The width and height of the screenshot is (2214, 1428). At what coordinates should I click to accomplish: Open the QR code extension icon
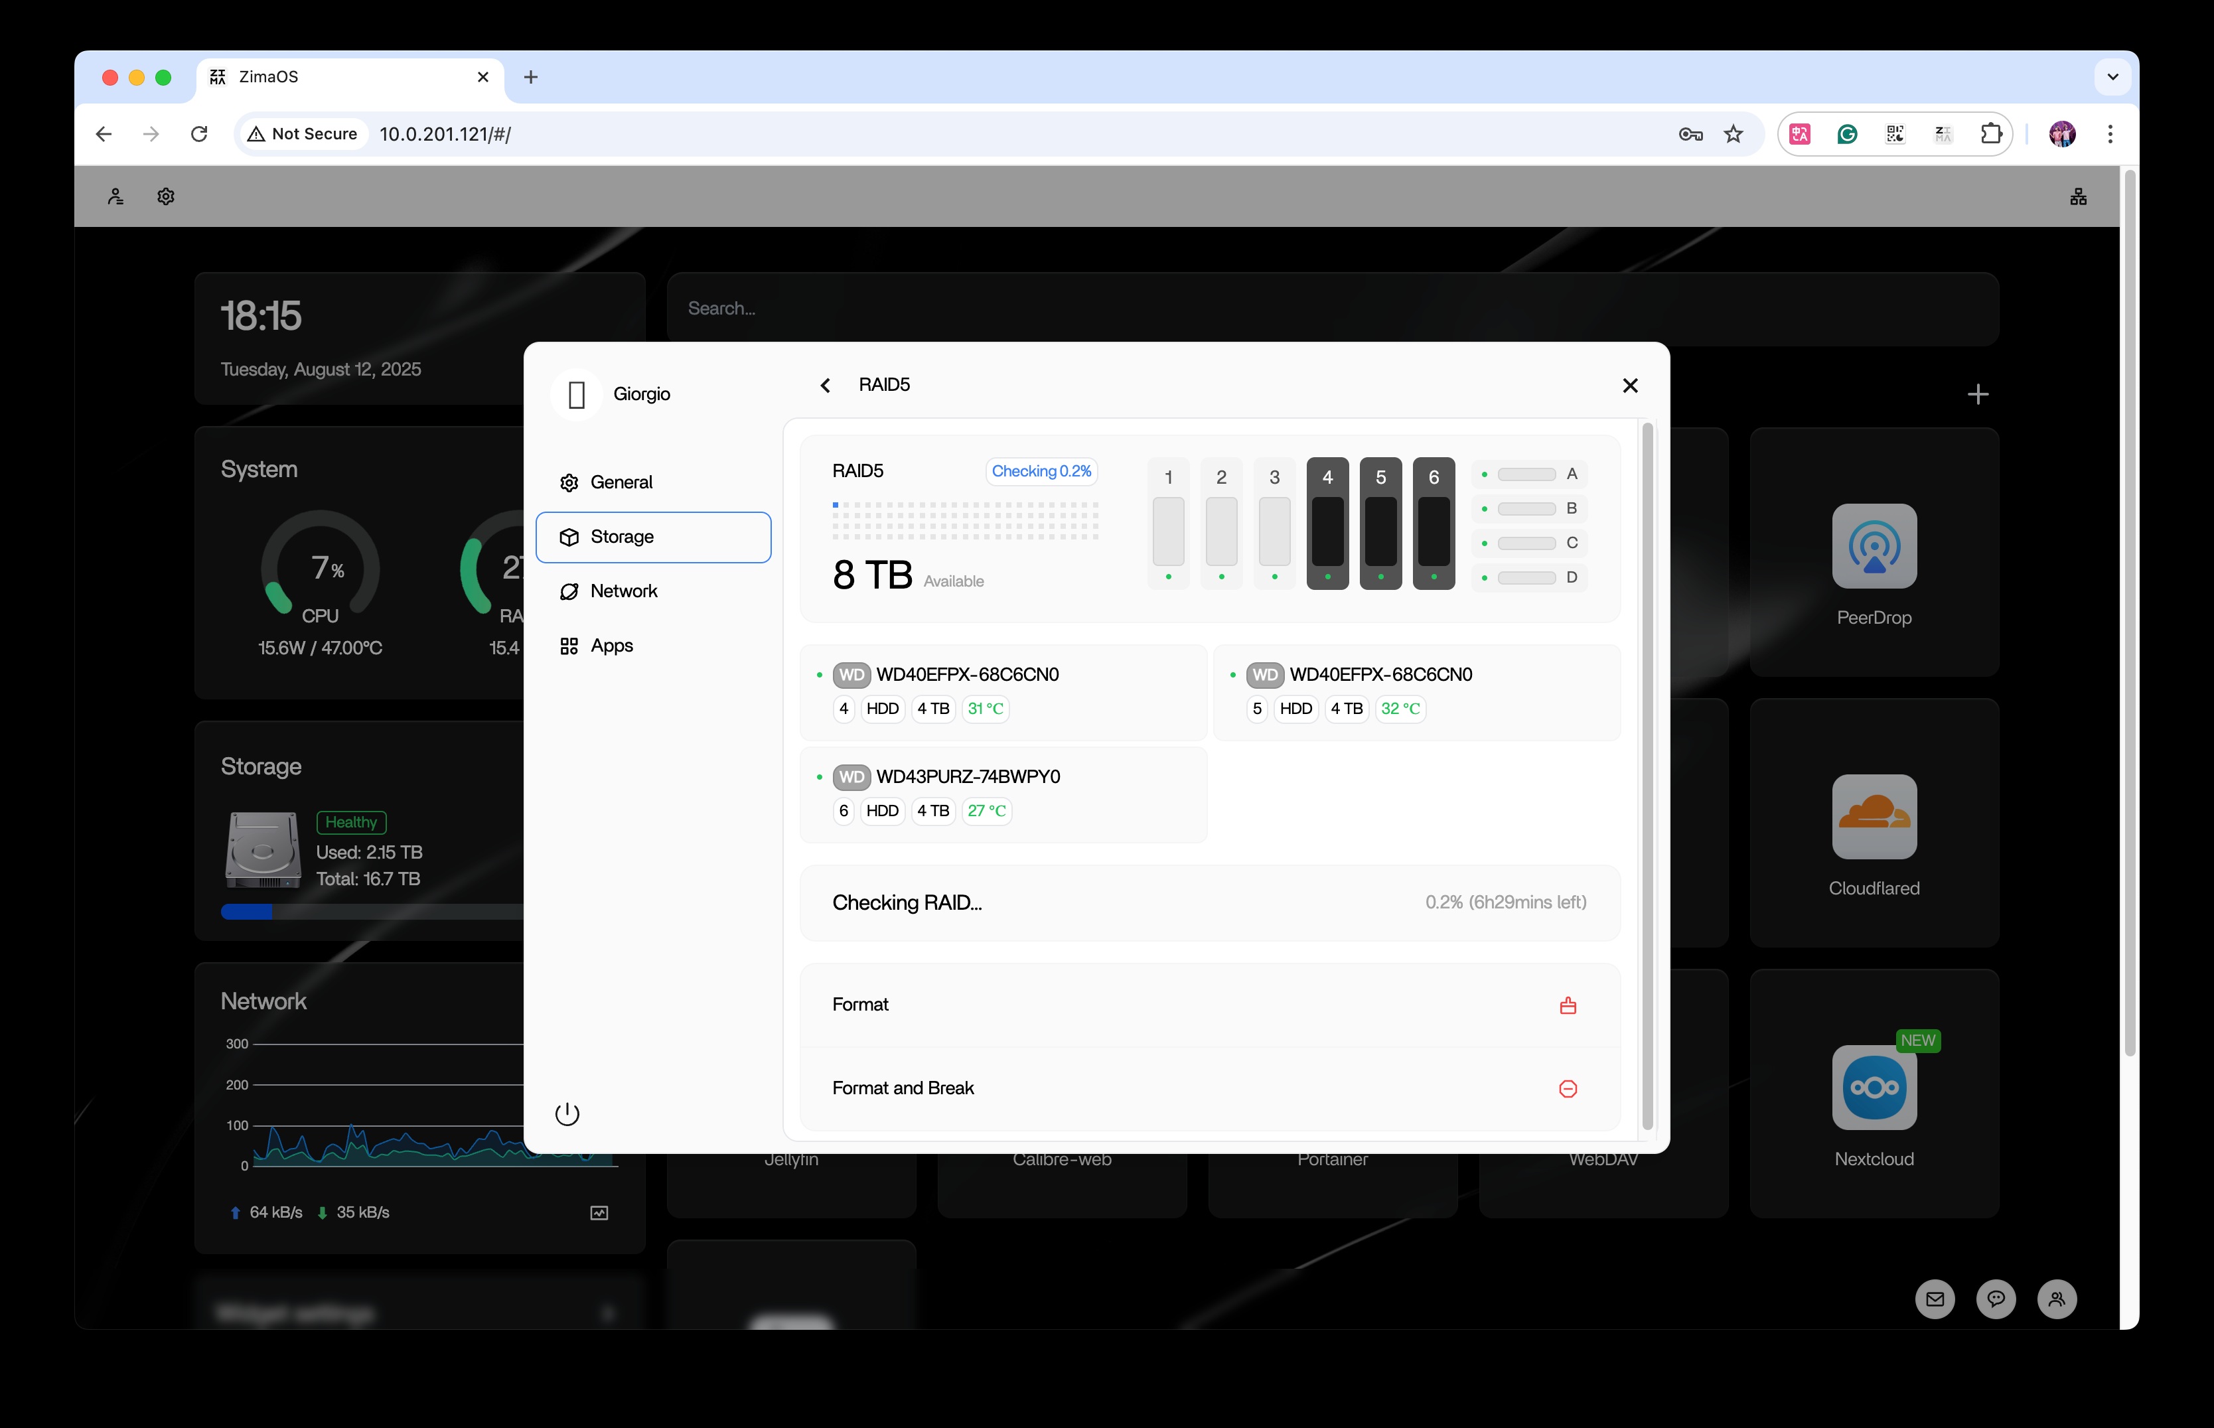click(x=1895, y=133)
